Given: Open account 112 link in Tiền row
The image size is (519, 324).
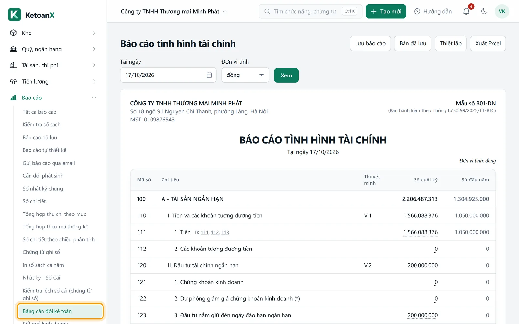Looking at the screenshot, I should [x=215, y=232].
